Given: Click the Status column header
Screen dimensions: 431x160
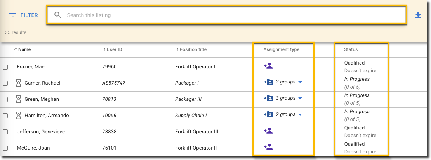Looking at the screenshot, I should 351,49.
